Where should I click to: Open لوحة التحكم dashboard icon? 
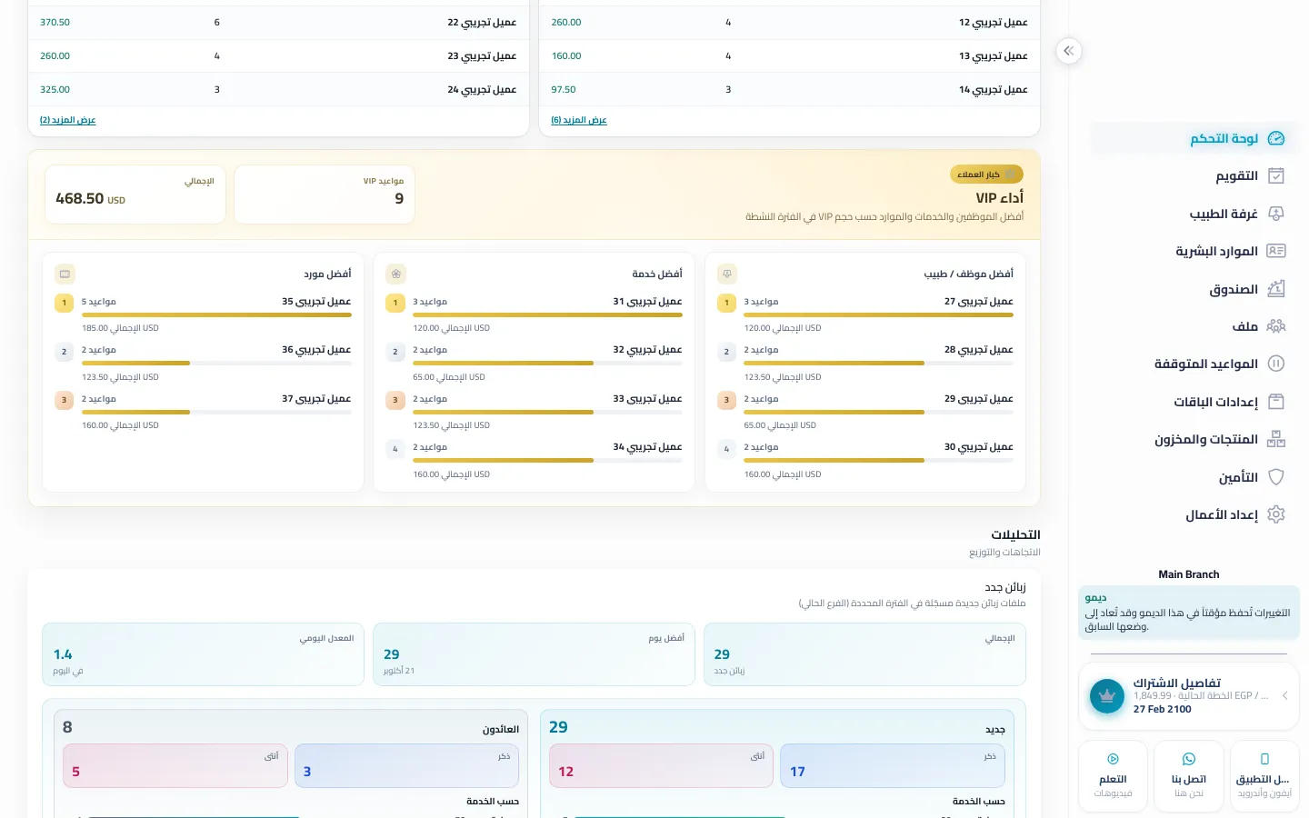[1276, 138]
